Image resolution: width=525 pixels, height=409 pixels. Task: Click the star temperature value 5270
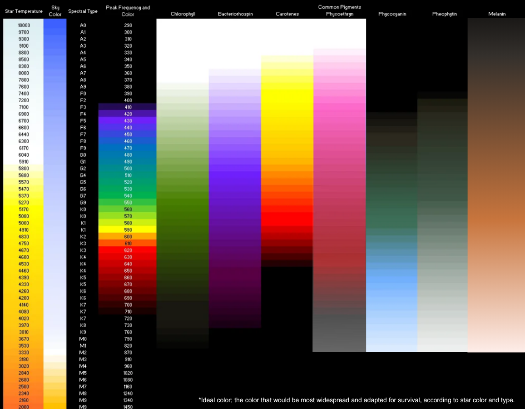[x=24, y=203]
